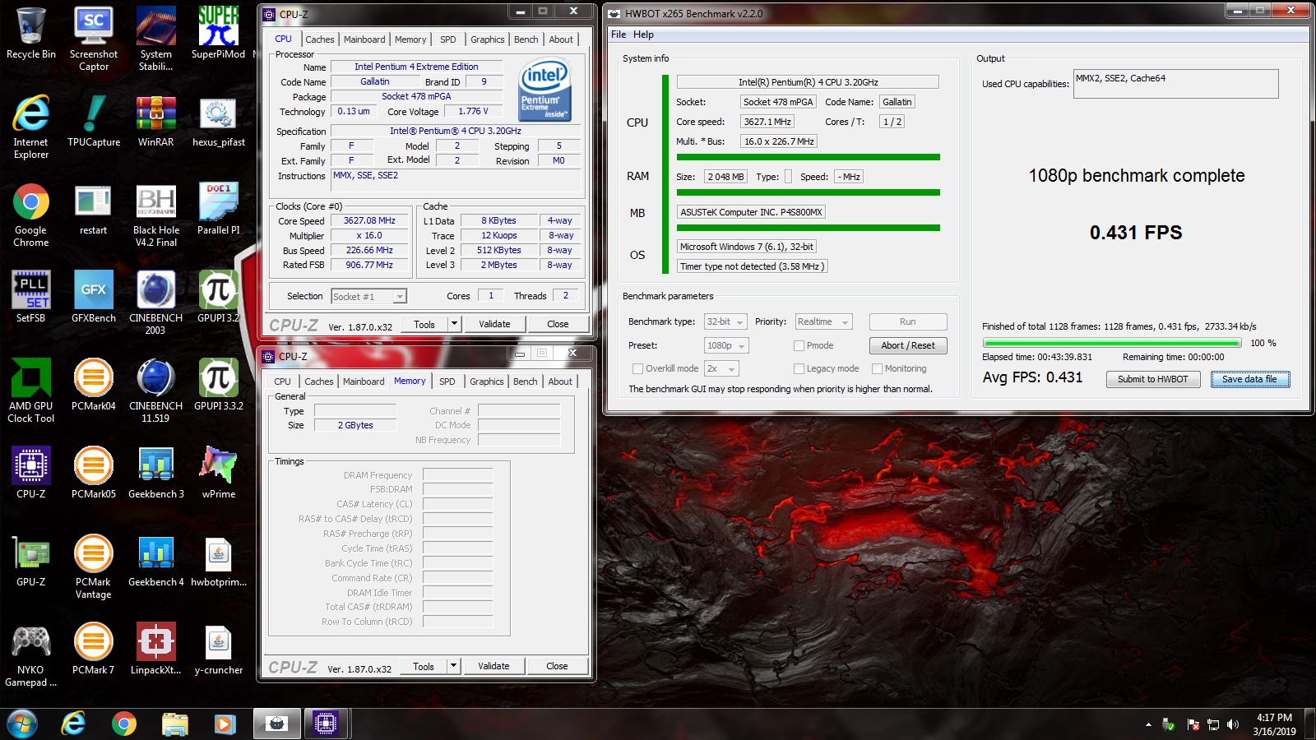1316x740 pixels.
Task: Open y-cruncher desktop icon
Action: tap(219, 650)
